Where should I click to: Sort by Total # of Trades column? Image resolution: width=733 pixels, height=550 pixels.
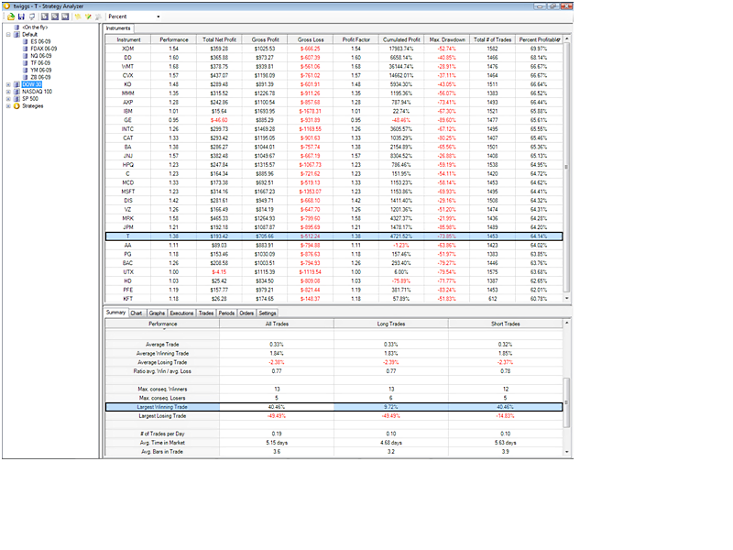pos(493,39)
